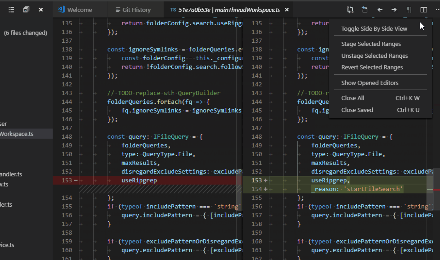
Task: Open changes compare icon in editor toolbar
Action: 350,10
